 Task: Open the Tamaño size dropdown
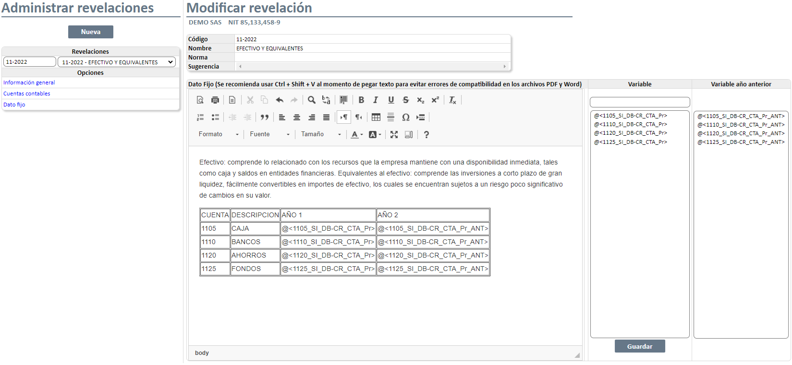pos(321,134)
